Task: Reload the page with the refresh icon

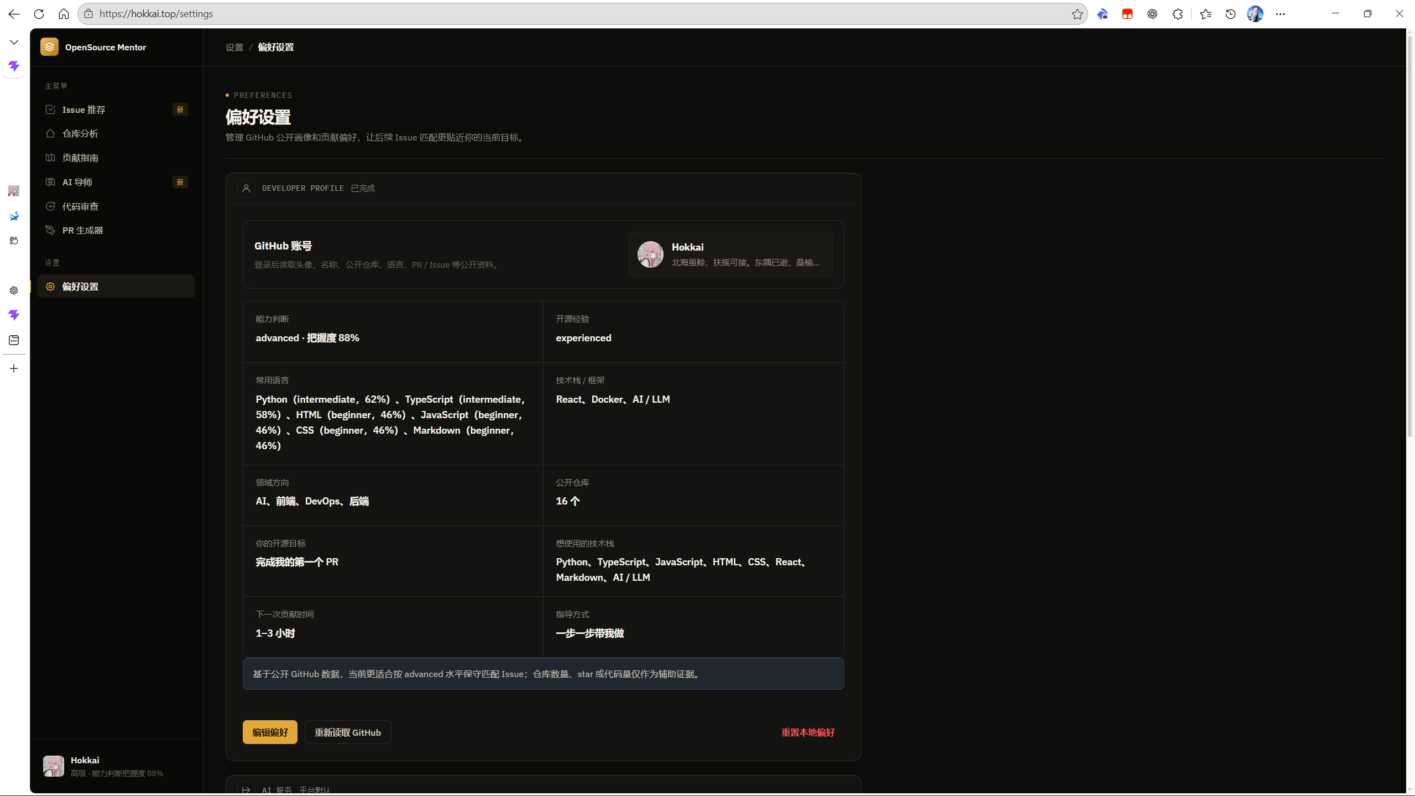Action: point(39,14)
